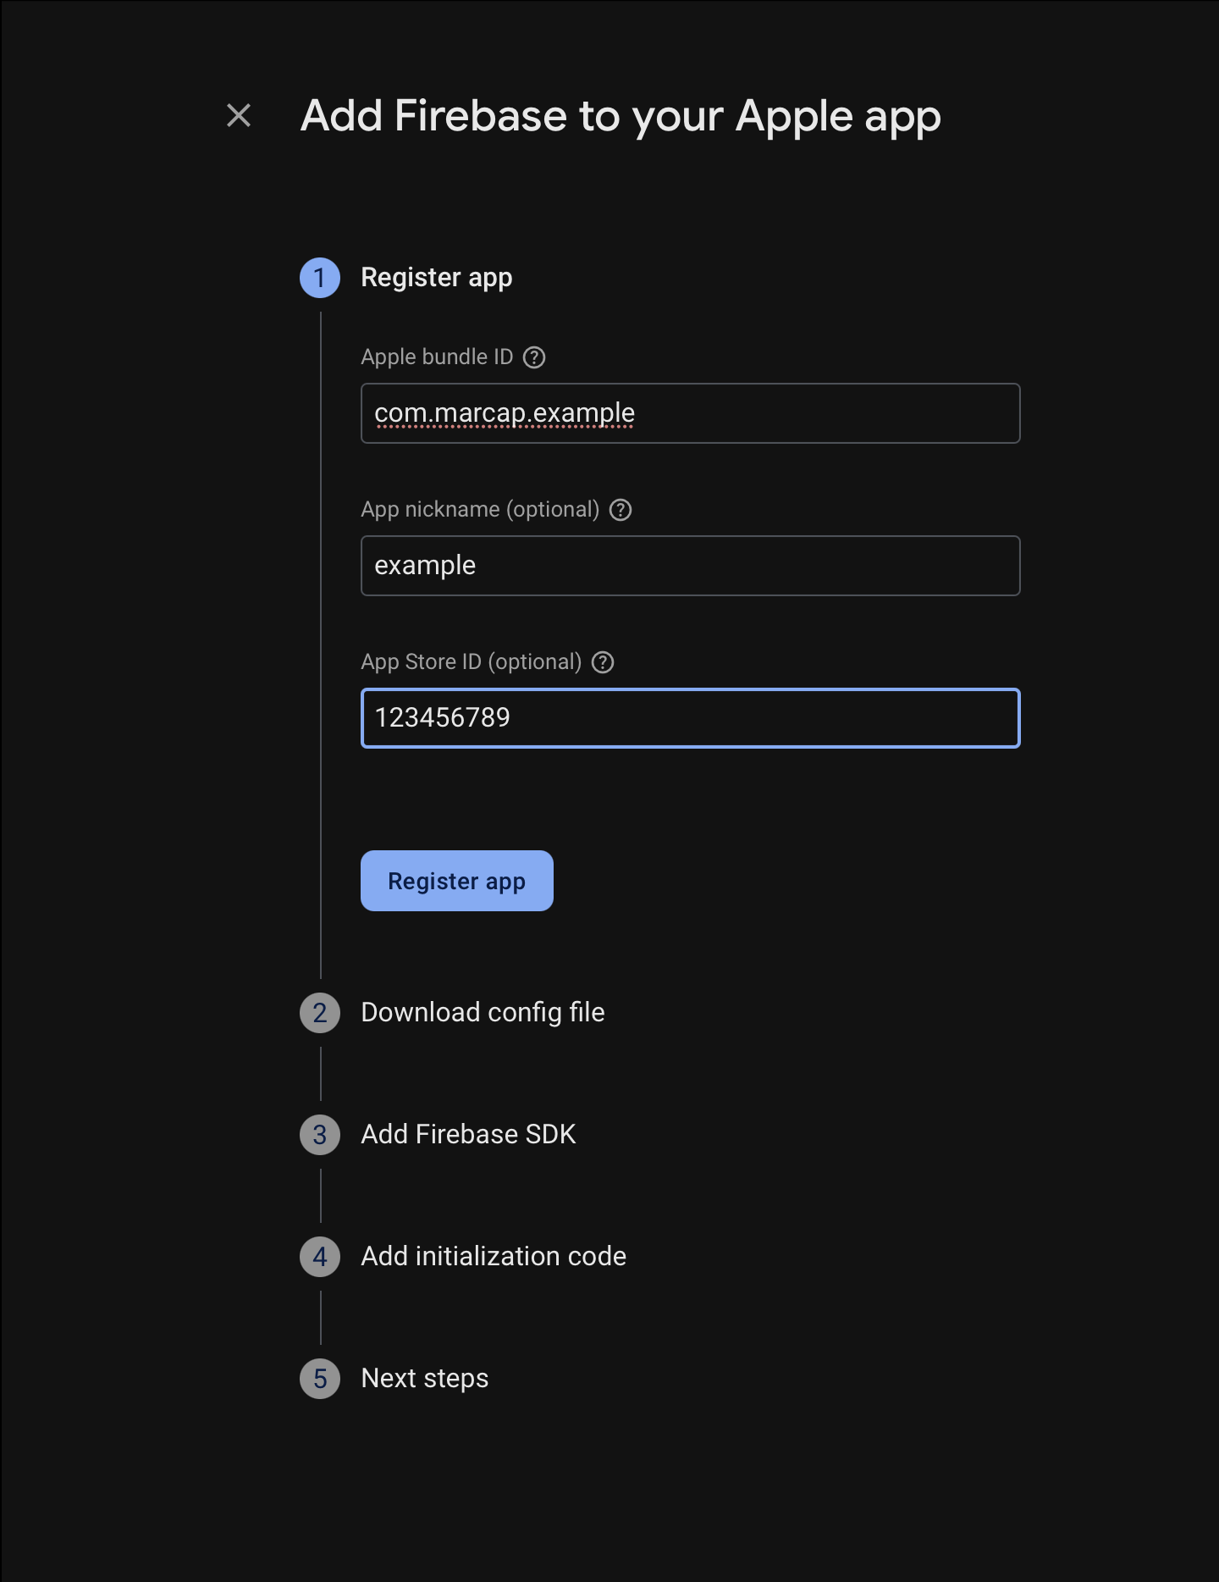Viewport: 1219px width, 1582px height.
Task: Open the Download config file step
Action: (x=483, y=1013)
